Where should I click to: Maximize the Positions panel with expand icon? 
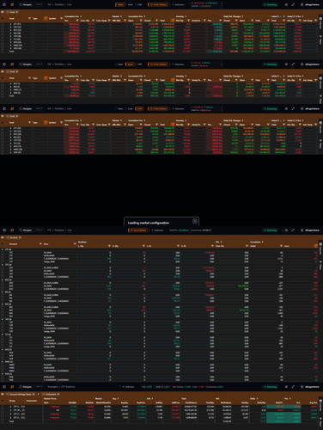tap(293, 230)
